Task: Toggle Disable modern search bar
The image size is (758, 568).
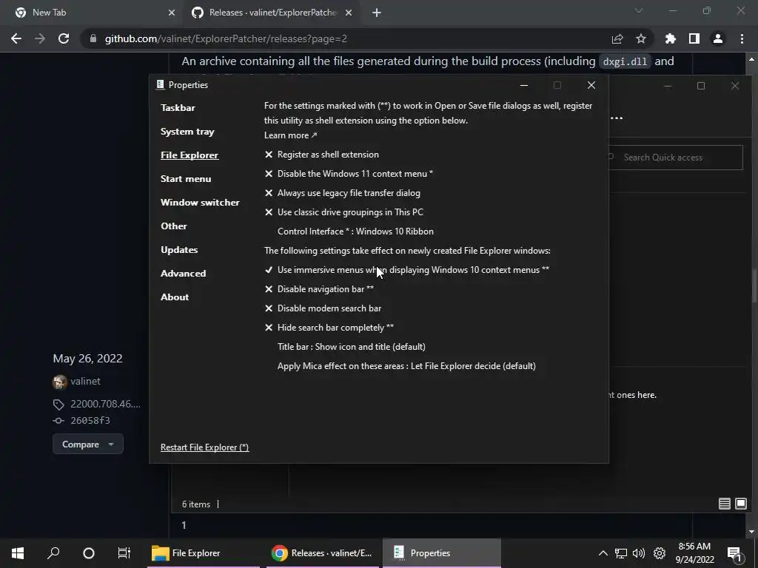Action: coord(323,308)
